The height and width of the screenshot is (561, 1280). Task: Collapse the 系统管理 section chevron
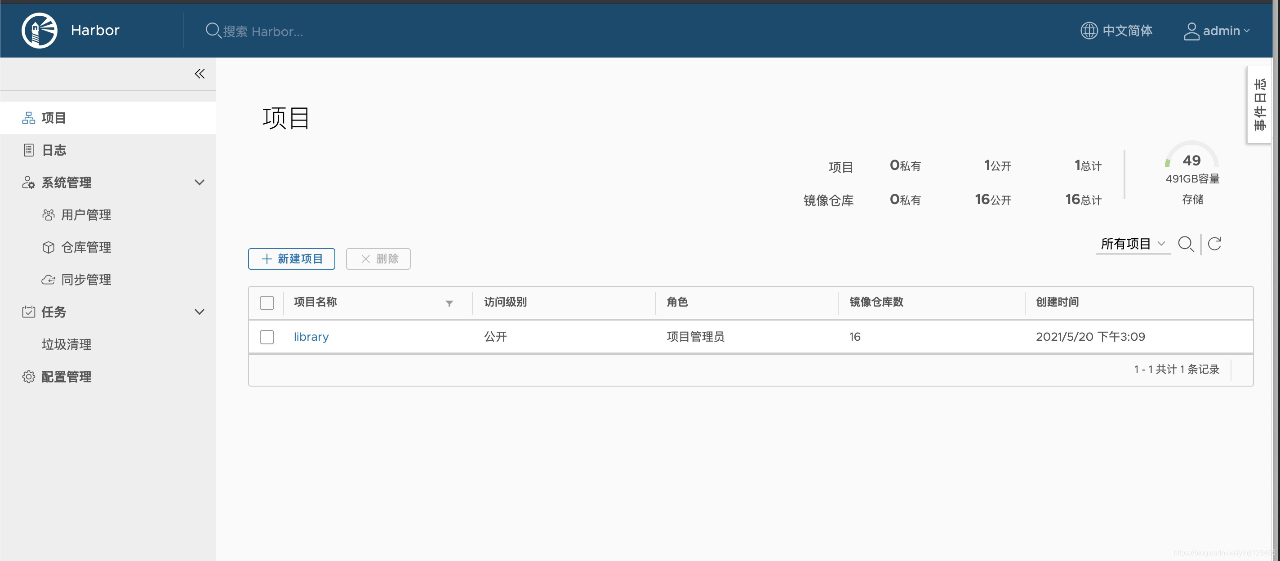pyautogui.click(x=199, y=183)
